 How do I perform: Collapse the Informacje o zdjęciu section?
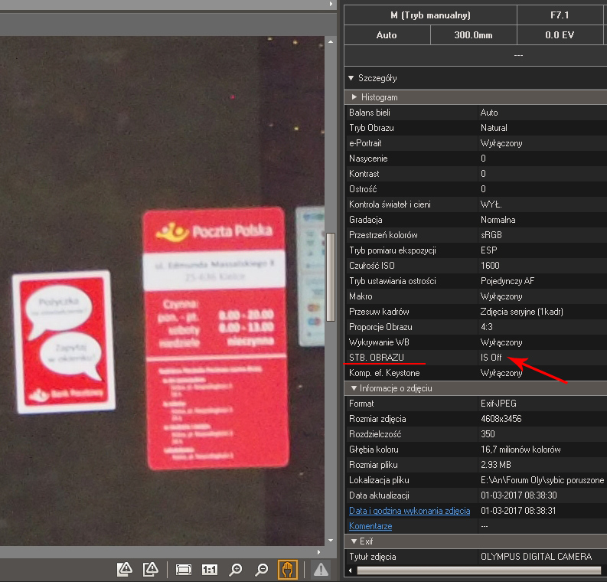[x=354, y=388]
